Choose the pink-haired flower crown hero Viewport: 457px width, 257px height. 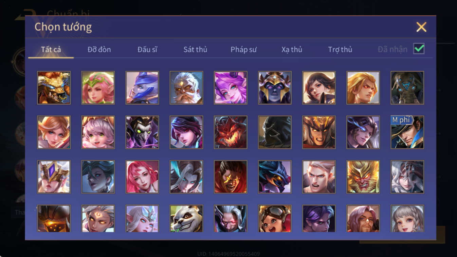(x=98, y=88)
